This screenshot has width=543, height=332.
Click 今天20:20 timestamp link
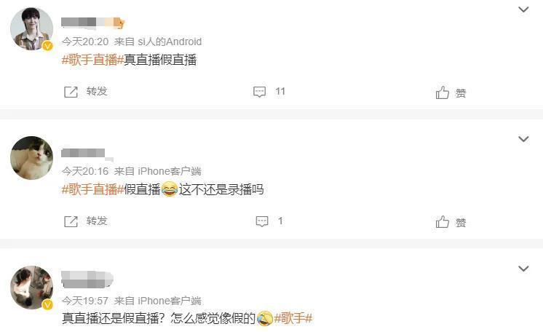tap(85, 41)
